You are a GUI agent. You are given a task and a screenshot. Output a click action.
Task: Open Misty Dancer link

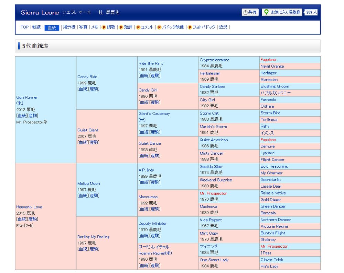[x=212, y=153]
